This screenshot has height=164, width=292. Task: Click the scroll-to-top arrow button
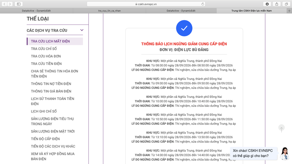coord(281,128)
